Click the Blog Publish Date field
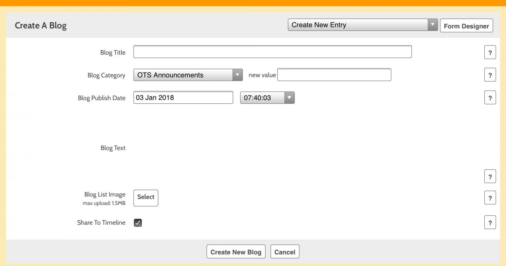The height and width of the screenshot is (266, 506). [183, 97]
